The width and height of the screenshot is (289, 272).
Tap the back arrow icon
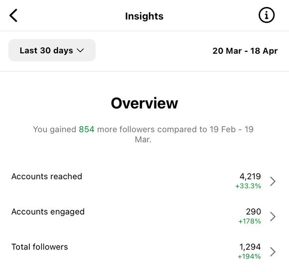13,15
